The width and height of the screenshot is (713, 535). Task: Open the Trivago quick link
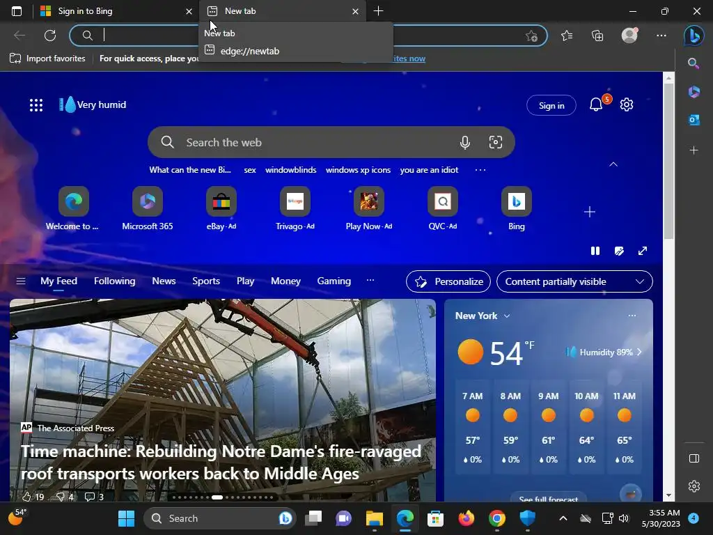pyautogui.click(x=295, y=208)
